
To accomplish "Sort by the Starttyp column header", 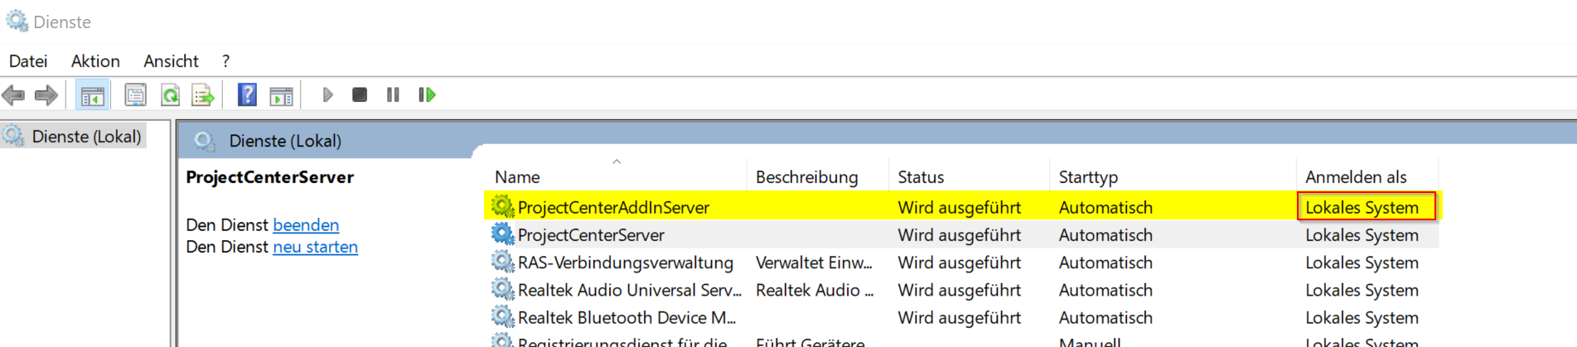I will 1088,177.
